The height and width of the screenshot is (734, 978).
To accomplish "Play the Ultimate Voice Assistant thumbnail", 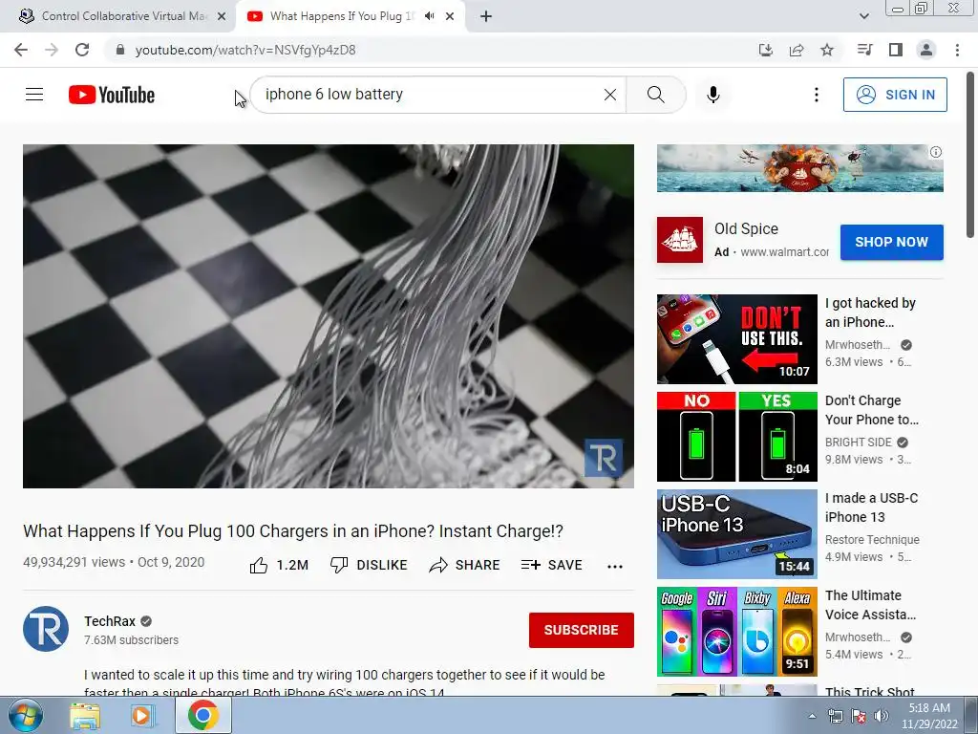I will (736, 631).
